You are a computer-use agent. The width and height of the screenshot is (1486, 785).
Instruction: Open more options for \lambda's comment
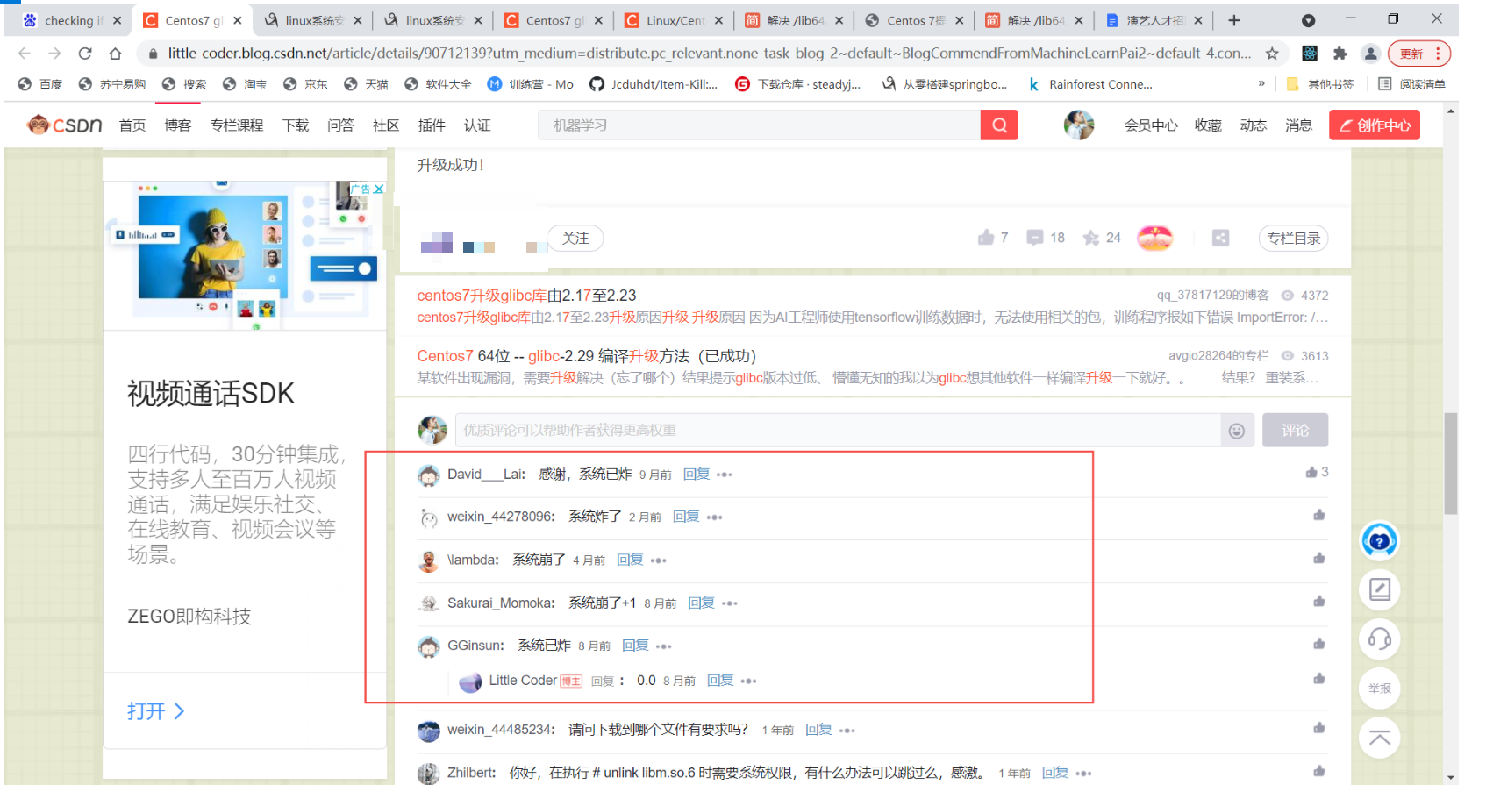point(658,560)
